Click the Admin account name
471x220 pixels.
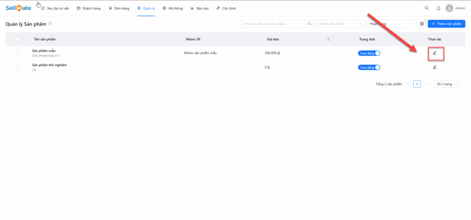(x=460, y=8)
